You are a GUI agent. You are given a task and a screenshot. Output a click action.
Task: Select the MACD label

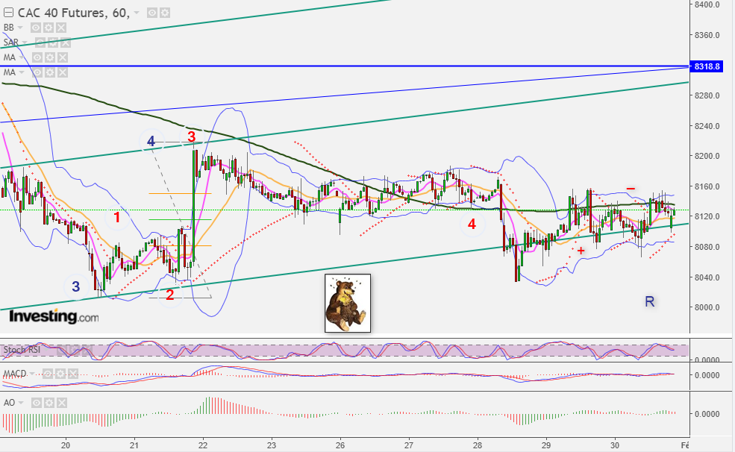pyautogui.click(x=15, y=373)
